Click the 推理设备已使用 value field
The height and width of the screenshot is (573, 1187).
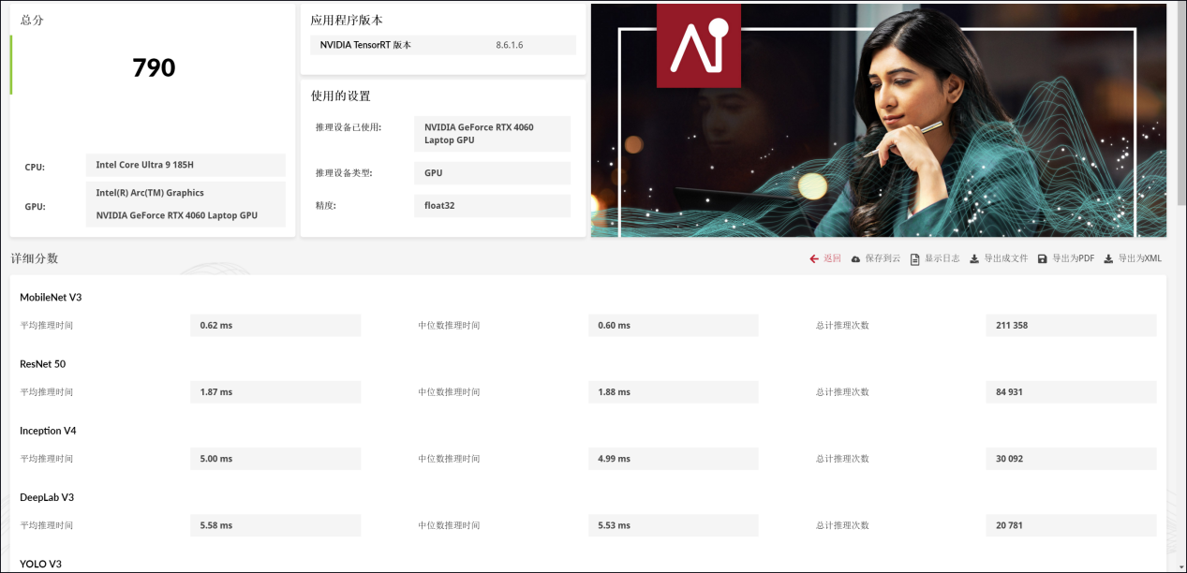pos(492,134)
